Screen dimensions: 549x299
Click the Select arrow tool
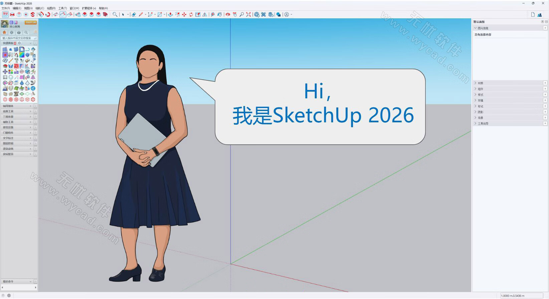[x=123, y=14]
